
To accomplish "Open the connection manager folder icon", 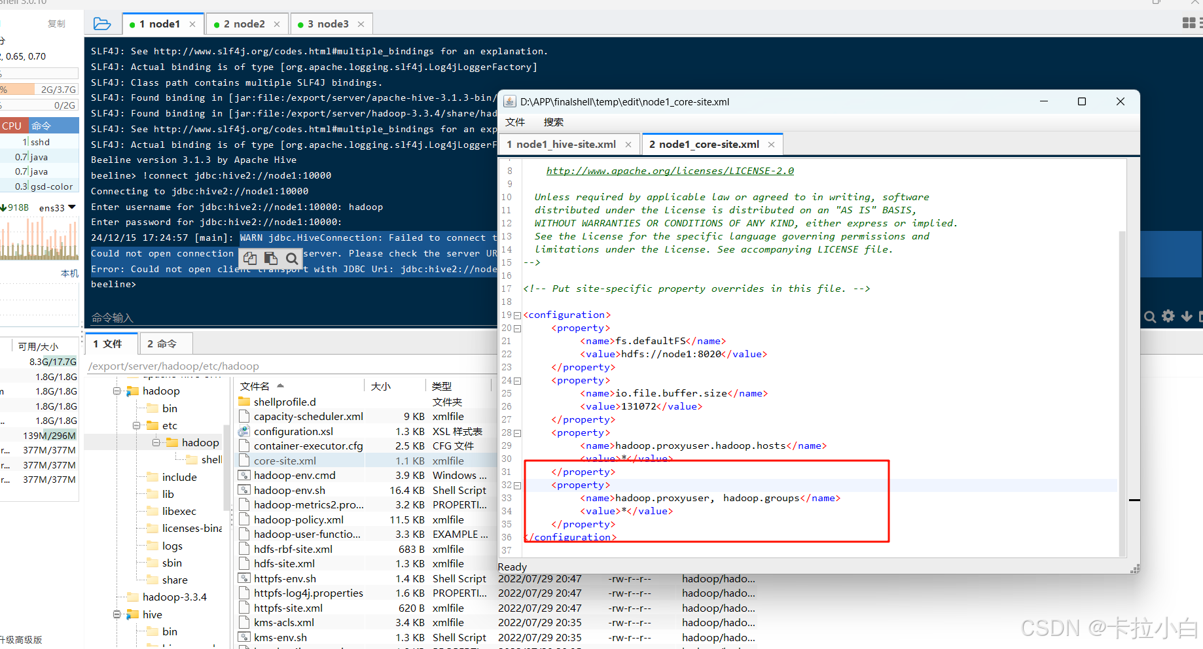I will pyautogui.click(x=102, y=24).
